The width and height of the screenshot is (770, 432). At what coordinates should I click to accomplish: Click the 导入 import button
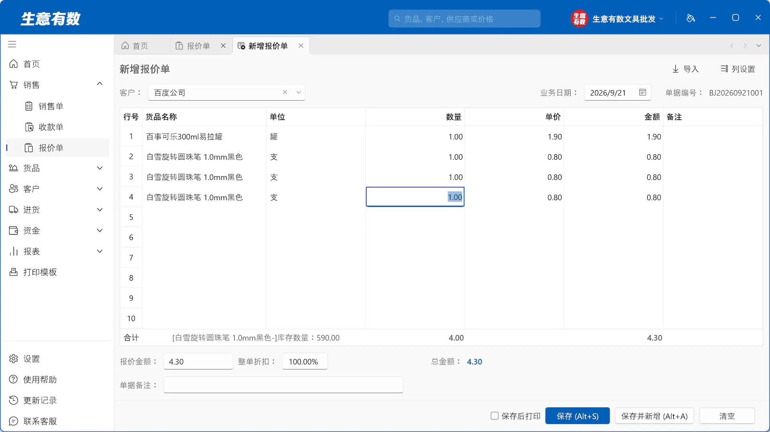pyautogui.click(x=685, y=69)
